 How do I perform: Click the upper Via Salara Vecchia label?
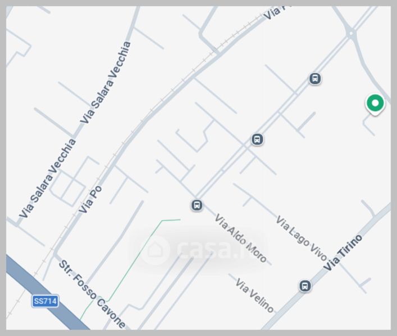106,82
